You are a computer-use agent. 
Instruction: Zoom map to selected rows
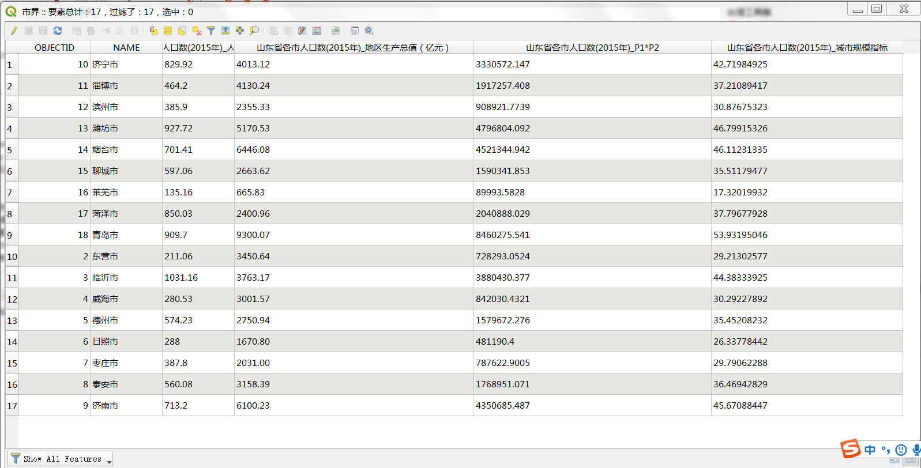coord(254,31)
